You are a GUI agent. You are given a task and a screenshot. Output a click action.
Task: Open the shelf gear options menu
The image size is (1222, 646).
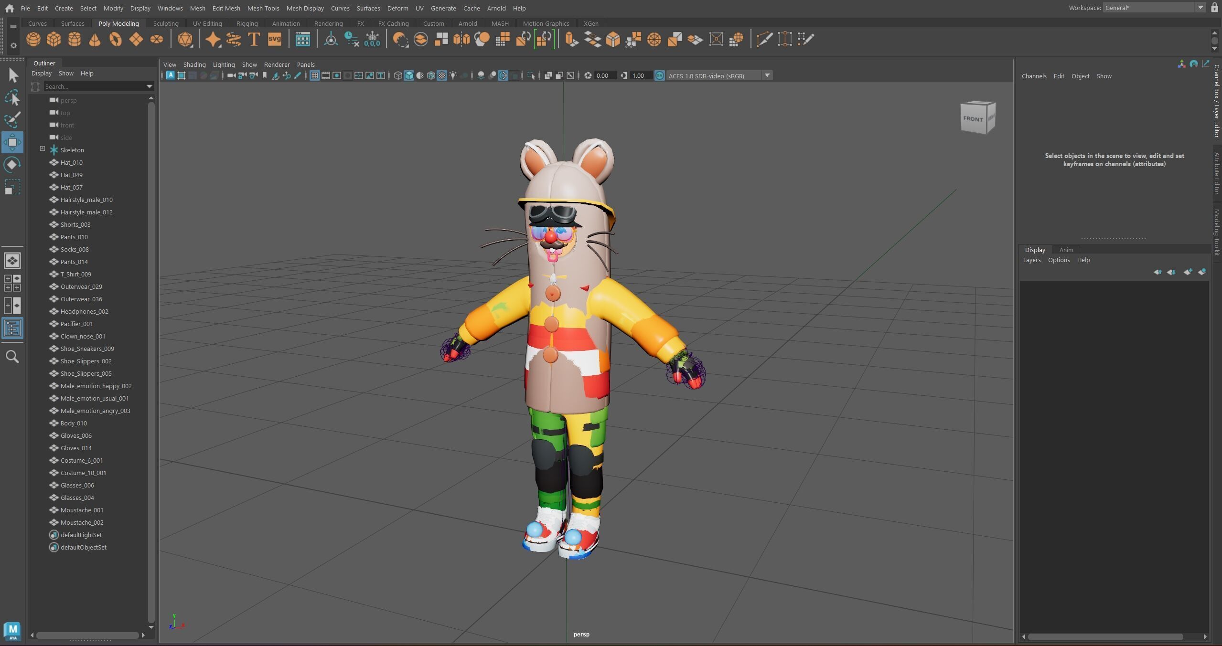(x=13, y=45)
